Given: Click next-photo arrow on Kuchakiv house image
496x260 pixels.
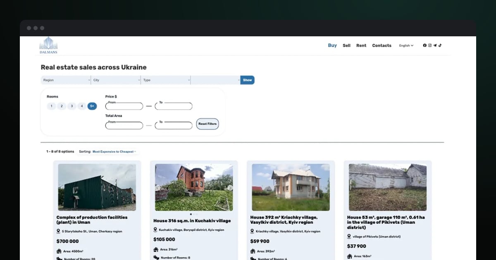Looking at the screenshot, I should (x=230, y=188).
